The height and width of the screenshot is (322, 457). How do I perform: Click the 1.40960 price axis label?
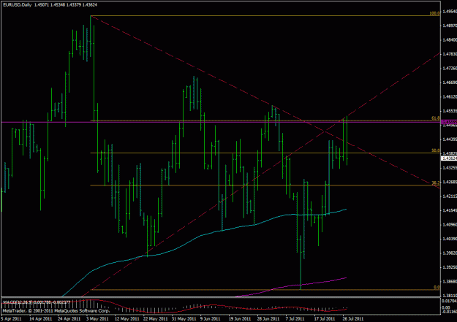pos(450,225)
